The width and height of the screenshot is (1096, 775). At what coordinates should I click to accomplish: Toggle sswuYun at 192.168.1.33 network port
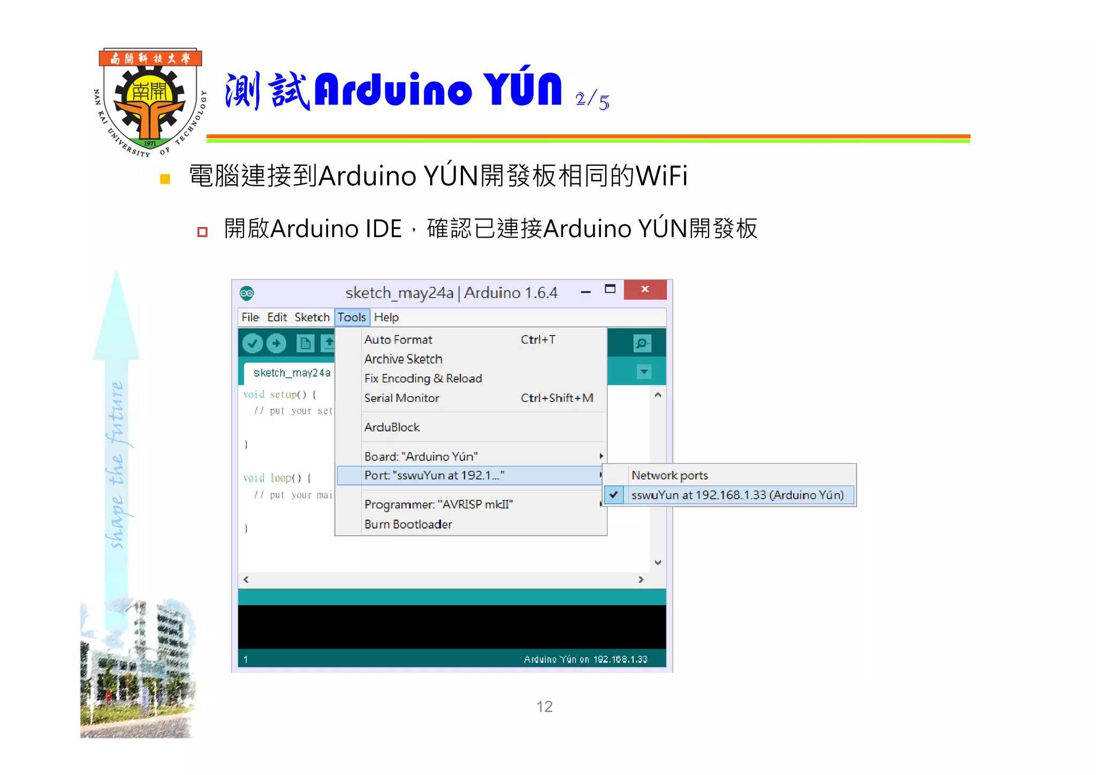729,495
